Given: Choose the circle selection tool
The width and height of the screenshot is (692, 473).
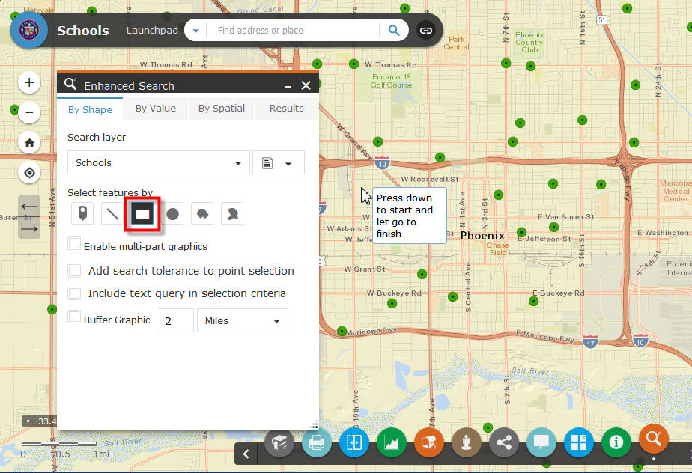Looking at the screenshot, I should point(172,214).
